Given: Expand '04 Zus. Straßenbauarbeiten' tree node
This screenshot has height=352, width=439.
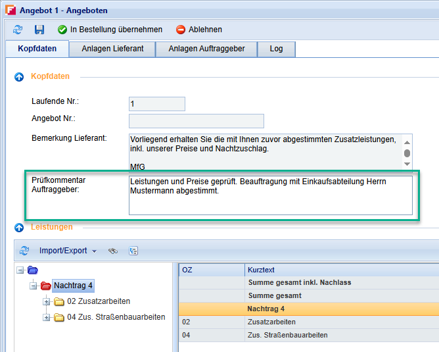Looking at the screenshot, I should tap(46, 317).
